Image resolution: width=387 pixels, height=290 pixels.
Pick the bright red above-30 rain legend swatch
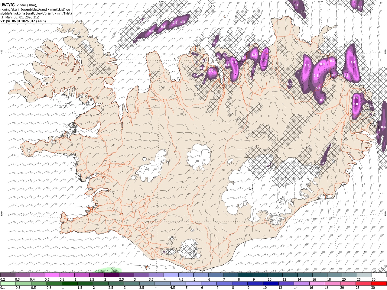[x=379, y=284]
